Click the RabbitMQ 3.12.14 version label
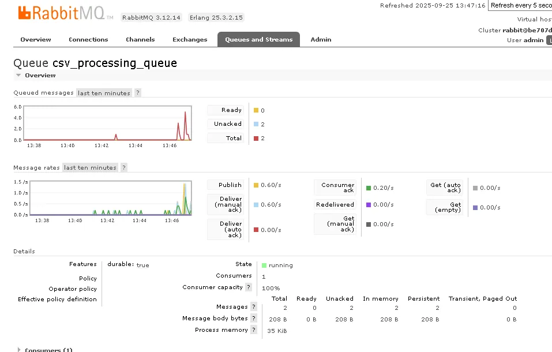The width and height of the screenshot is (552, 352). 151,17
